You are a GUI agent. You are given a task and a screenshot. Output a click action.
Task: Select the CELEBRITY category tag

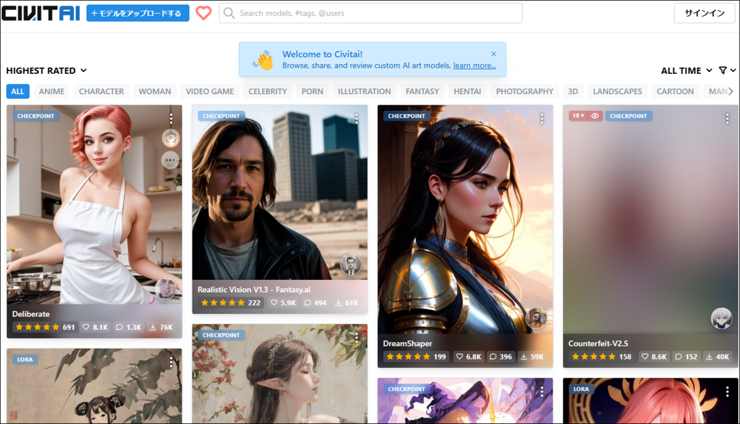268,91
